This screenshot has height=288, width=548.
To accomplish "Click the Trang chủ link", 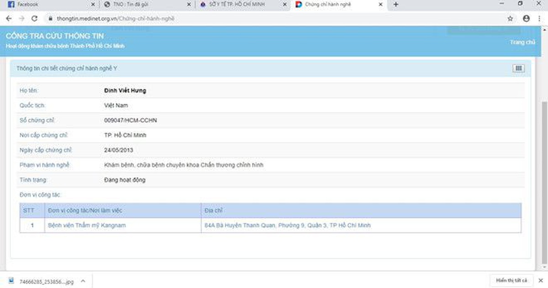I will coord(522,42).
